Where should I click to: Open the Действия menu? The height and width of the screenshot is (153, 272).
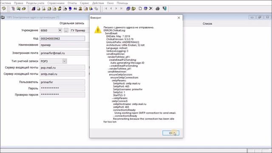click(98, 3)
